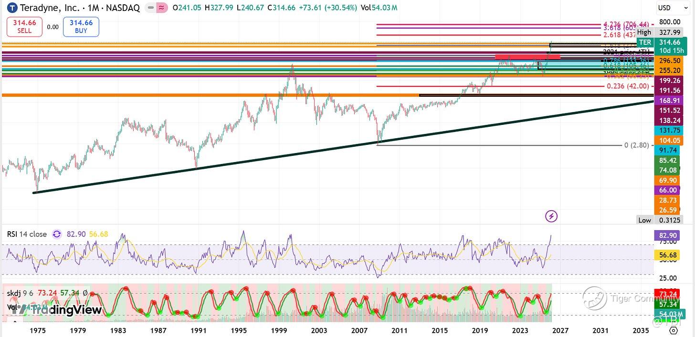Click the 1983 label on time axis

(118, 330)
